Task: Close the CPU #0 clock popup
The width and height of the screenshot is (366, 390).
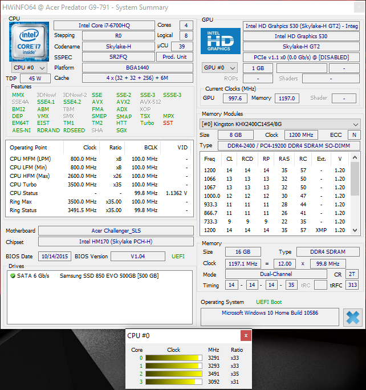Action: pos(246,335)
